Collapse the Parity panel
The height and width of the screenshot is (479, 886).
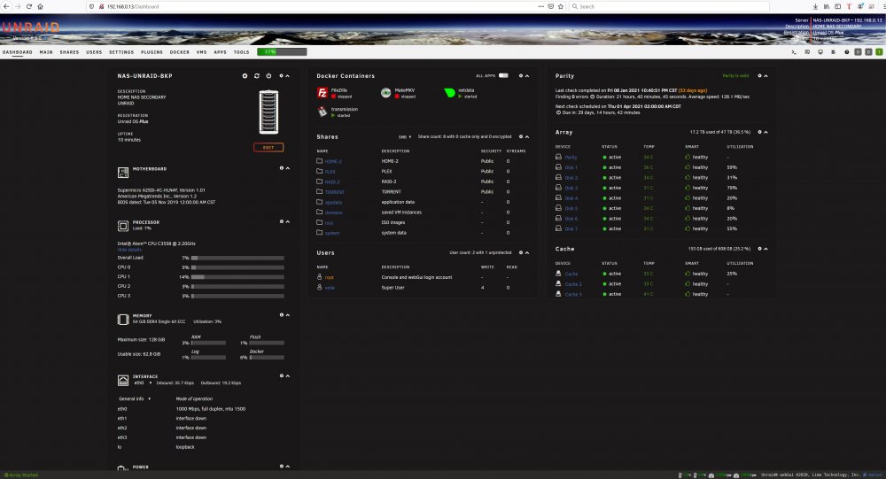click(766, 75)
